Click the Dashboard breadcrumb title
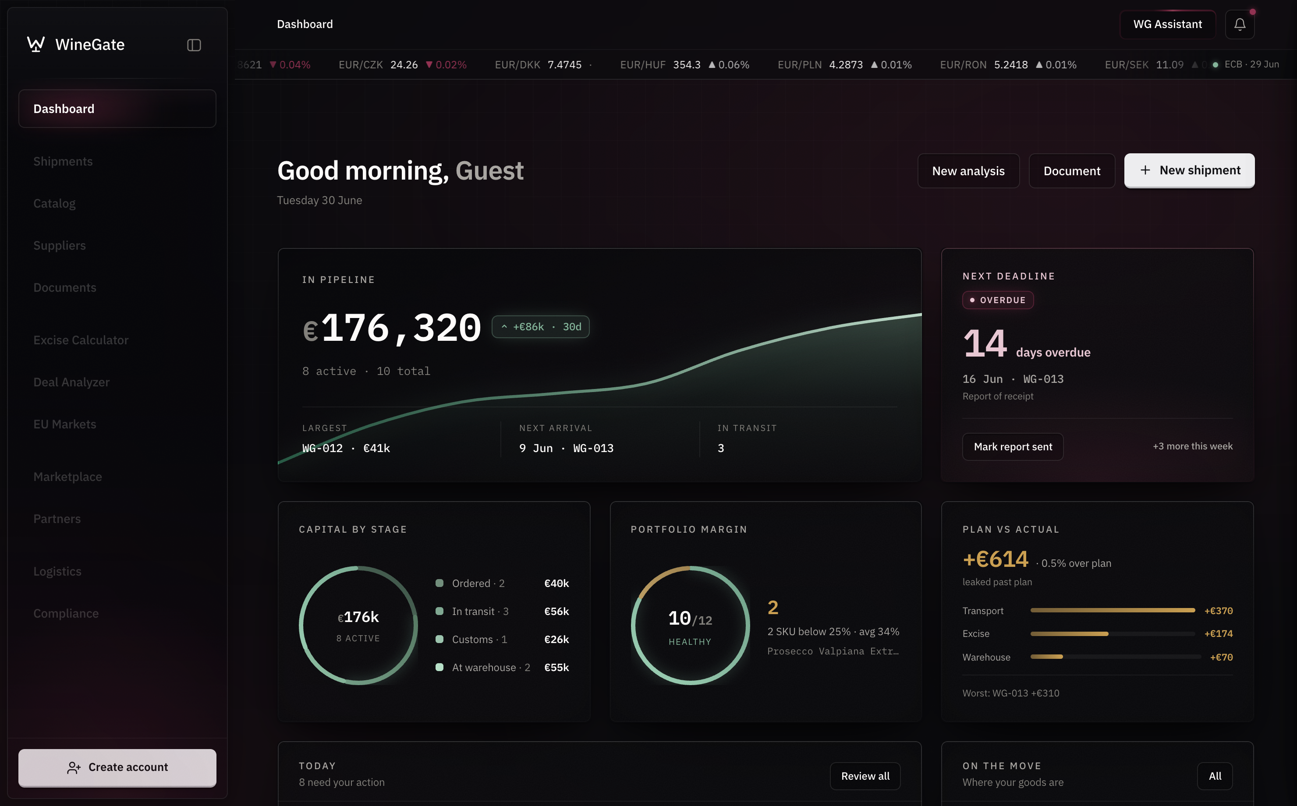 (x=305, y=24)
